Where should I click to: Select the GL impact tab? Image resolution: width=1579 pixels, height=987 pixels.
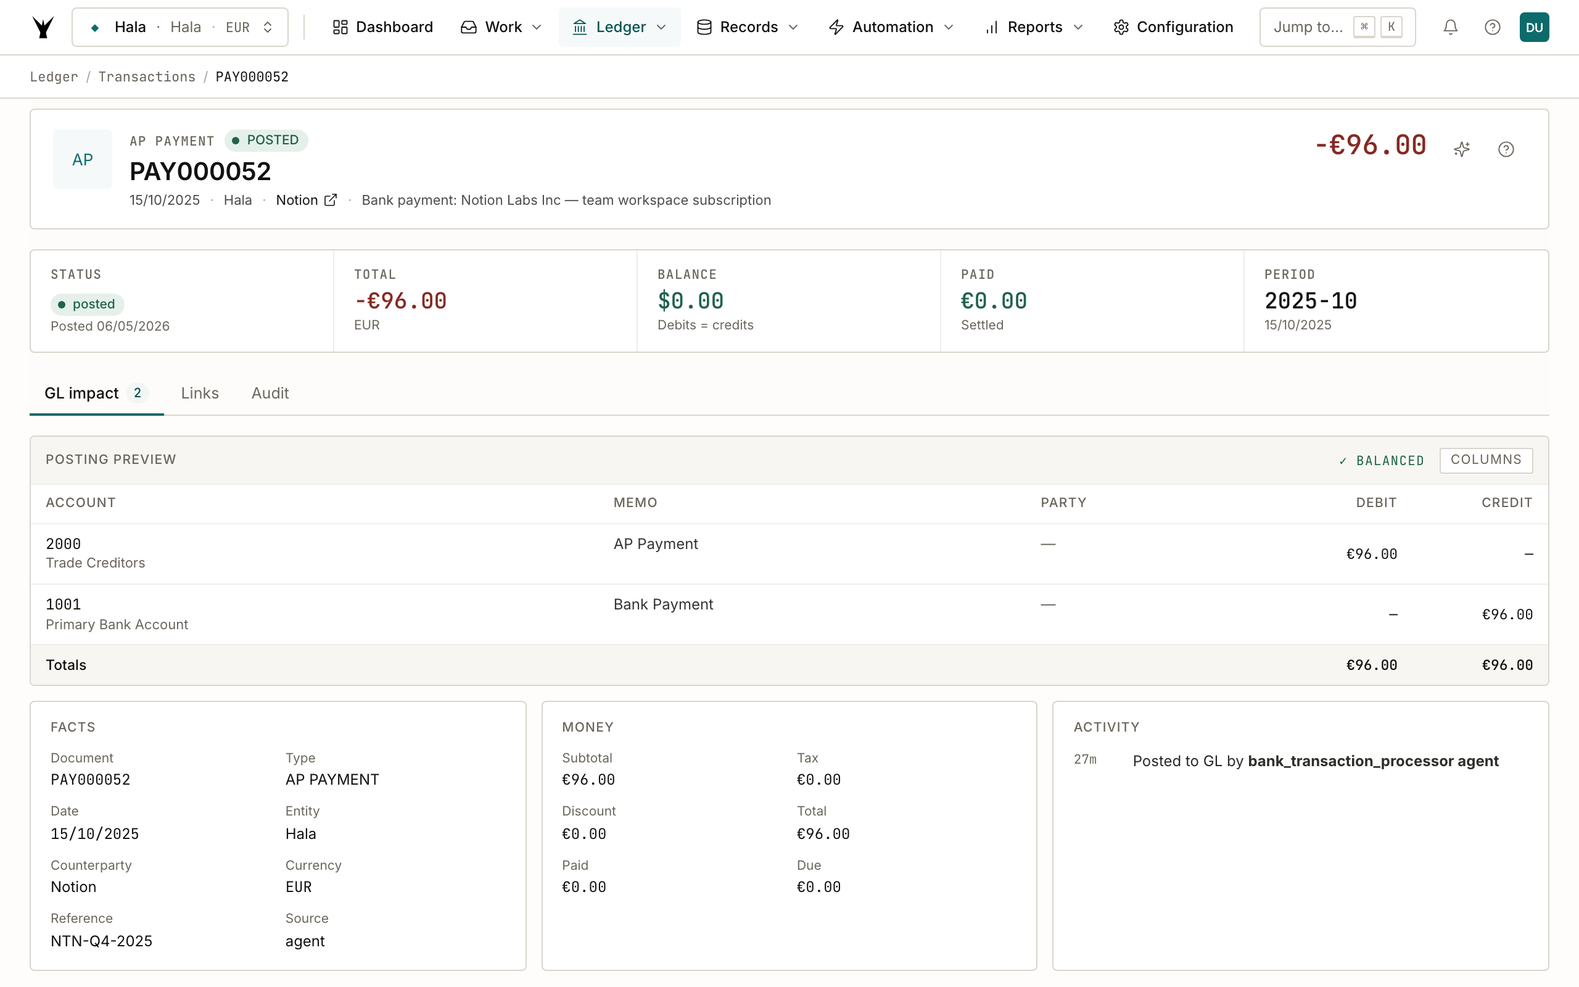[x=97, y=393]
